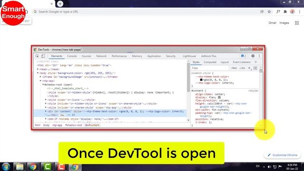Screen dimensions: 304x171
Task: Show more Styles pane tabs chevron
Action: click(256, 62)
